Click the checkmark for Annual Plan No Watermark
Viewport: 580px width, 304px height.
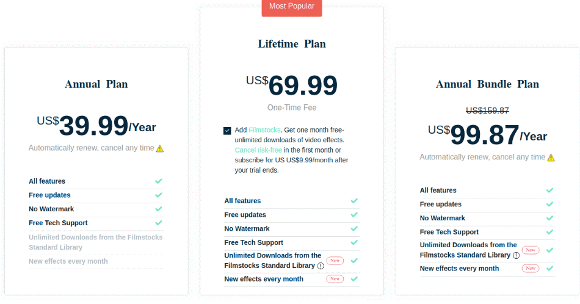(x=159, y=209)
